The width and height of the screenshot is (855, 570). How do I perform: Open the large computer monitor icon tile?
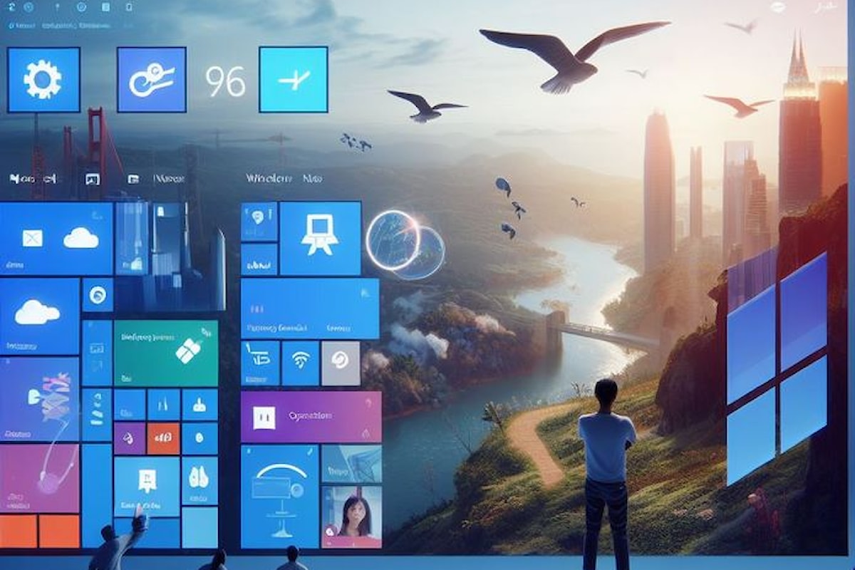[x=320, y=238]
